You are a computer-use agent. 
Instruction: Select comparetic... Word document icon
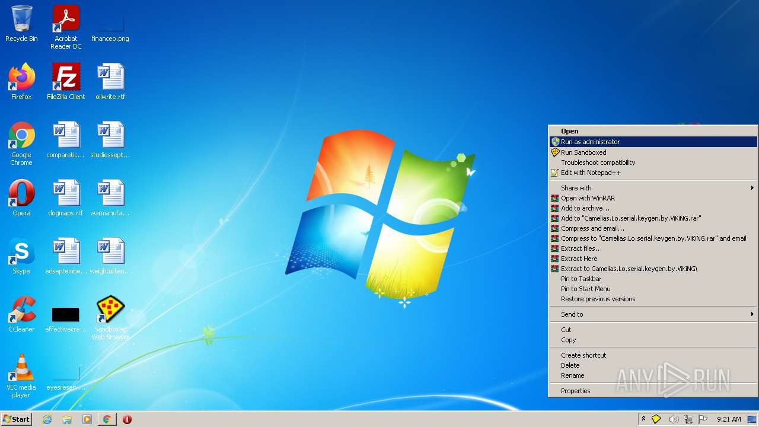point(66,140)
